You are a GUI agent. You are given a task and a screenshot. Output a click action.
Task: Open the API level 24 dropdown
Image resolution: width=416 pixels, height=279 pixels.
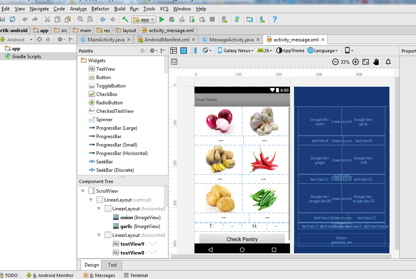pyautogui.click(x=265, y=51)
